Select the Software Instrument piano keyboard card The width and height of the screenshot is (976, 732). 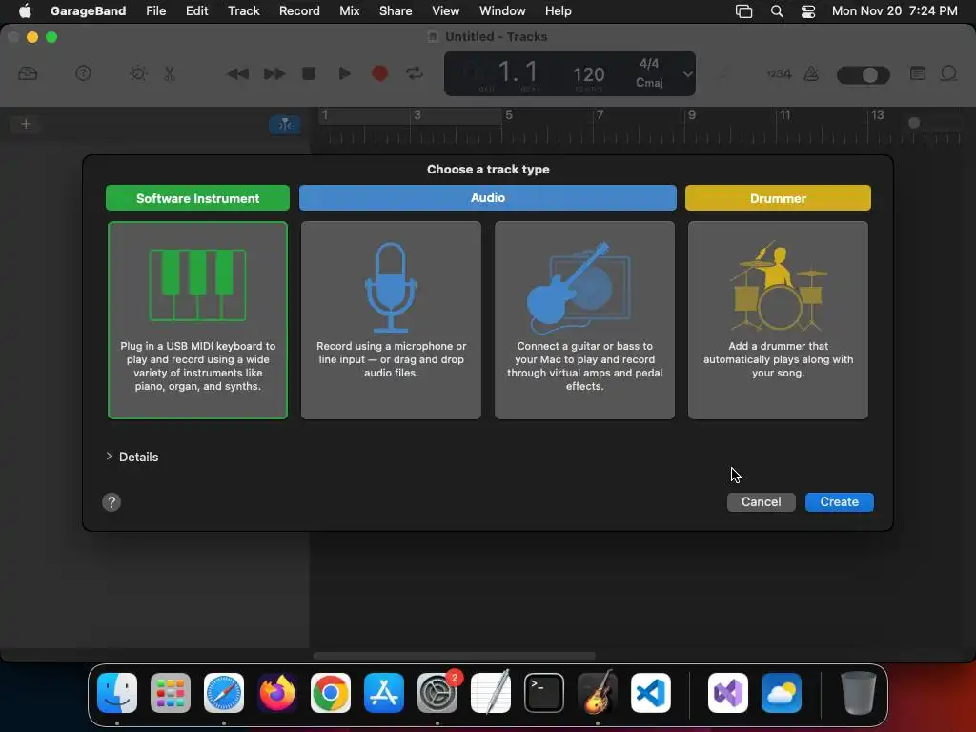(x=197, y=320)
